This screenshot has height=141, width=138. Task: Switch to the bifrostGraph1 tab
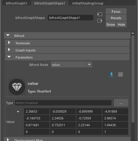(x=17, y=3)
